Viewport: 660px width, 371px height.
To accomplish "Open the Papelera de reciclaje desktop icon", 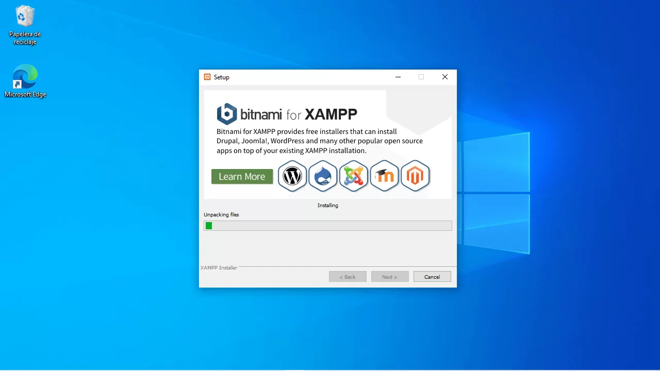I will (25, 25).
